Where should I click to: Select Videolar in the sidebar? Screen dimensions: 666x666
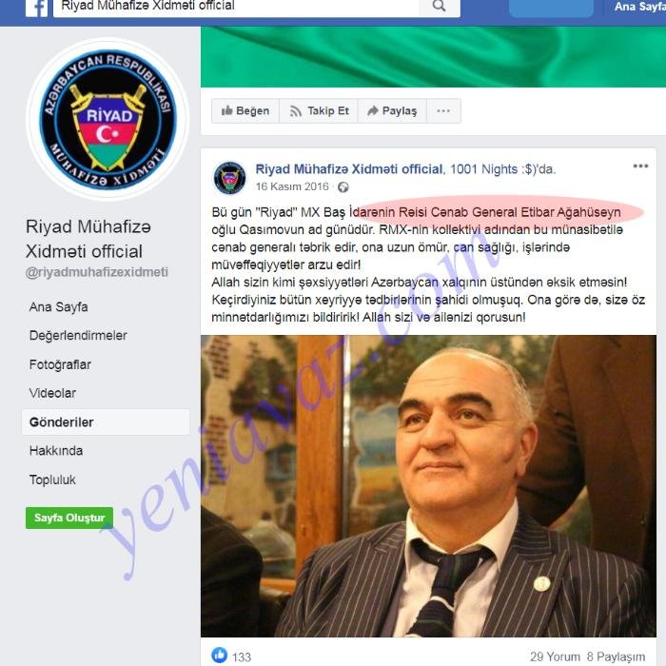click(52, 393)
